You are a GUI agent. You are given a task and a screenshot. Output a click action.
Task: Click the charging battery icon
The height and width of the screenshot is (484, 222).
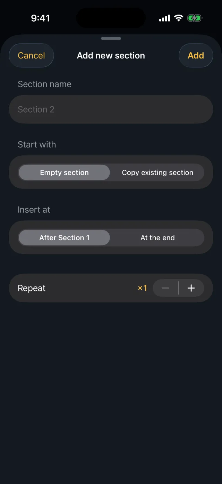195,18
